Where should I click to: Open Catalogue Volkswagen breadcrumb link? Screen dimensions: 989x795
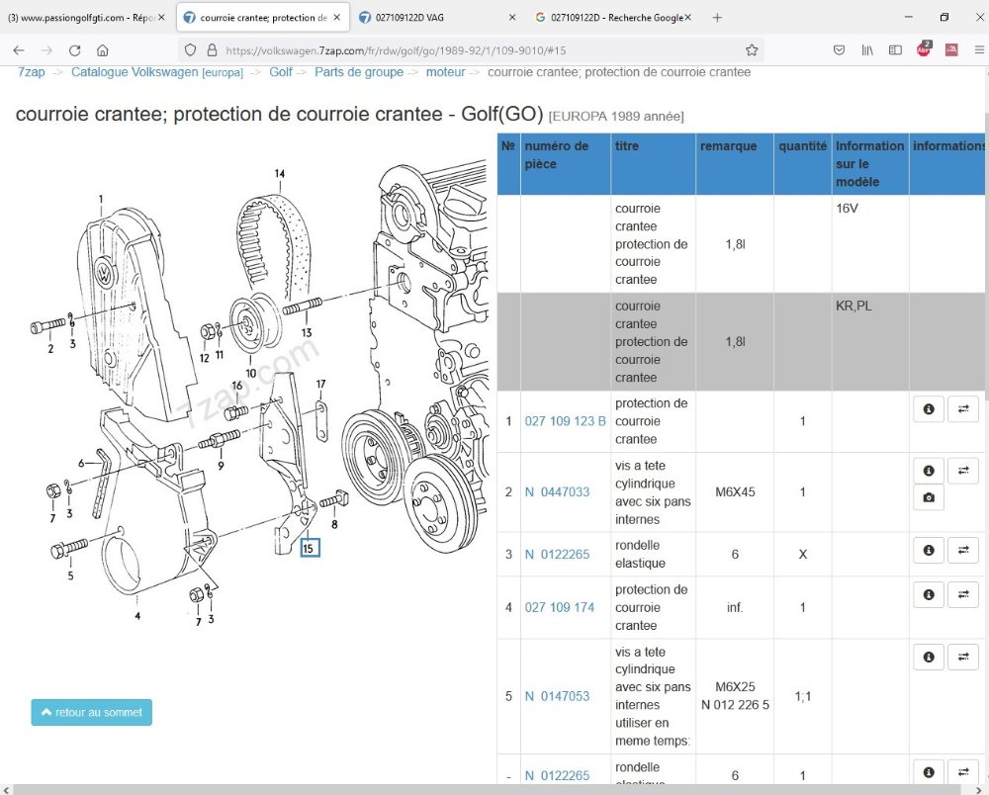click(x=157, y=72)
